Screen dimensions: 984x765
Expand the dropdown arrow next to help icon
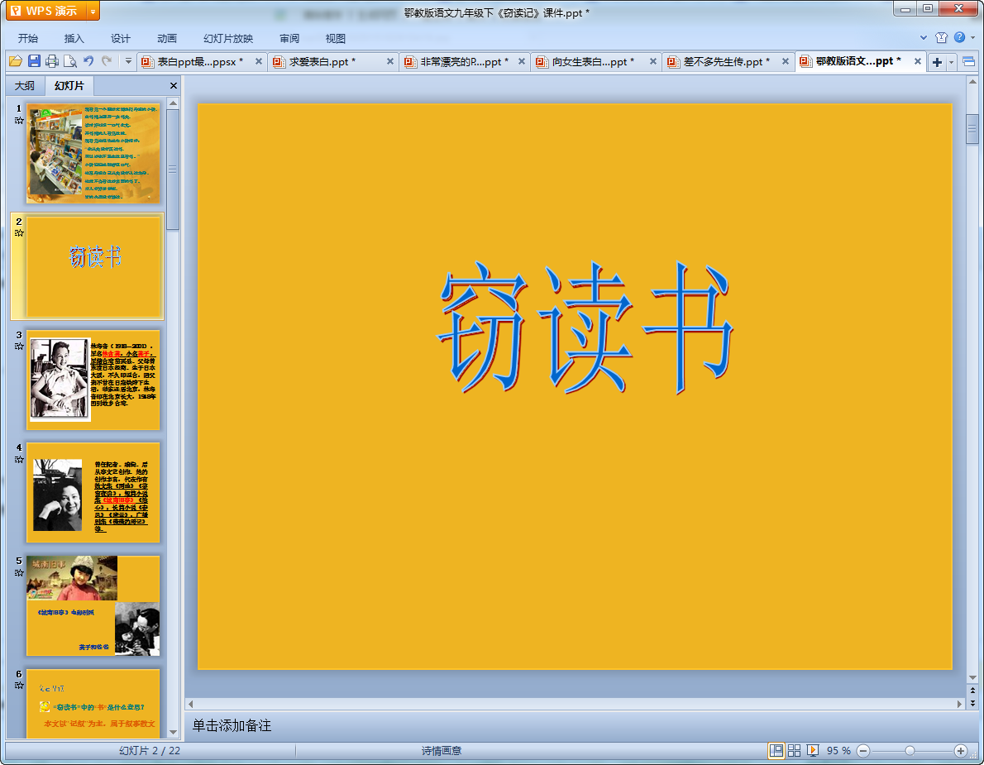click(x=972, y=38)
